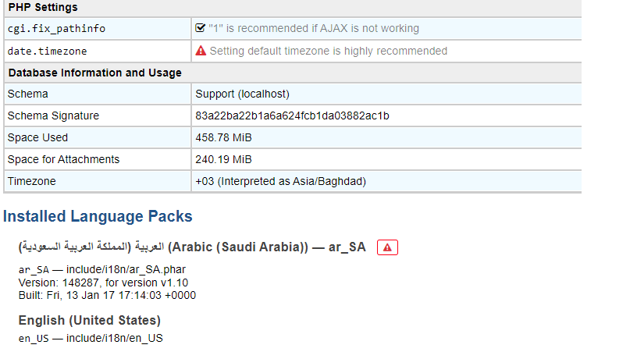Click the include/i18n/en_US path text

click(x=115, y=338)
